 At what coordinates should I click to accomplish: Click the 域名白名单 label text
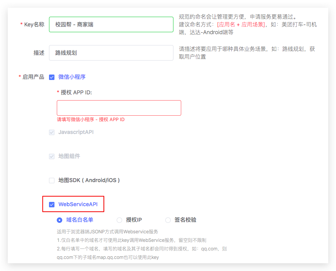pos(79,220)
